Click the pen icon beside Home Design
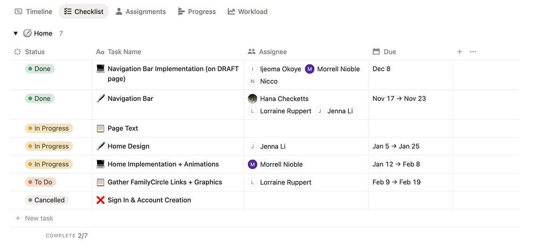 (100, 146)
